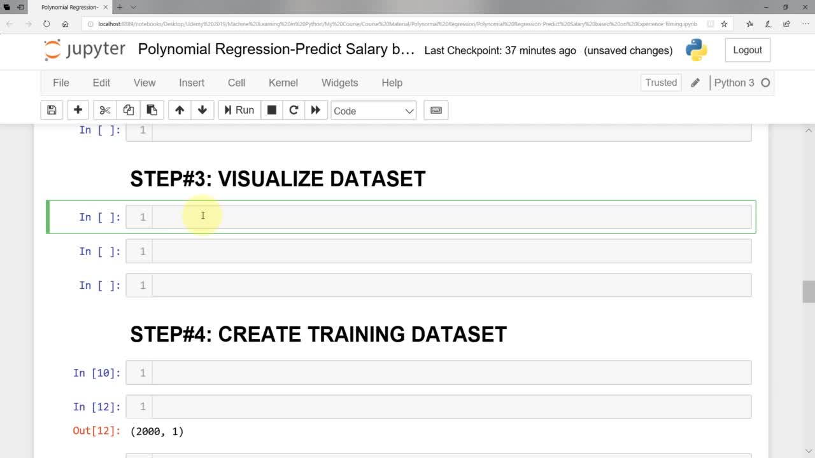
Task: Open the Kernel menu
Action: coord(283,83)
